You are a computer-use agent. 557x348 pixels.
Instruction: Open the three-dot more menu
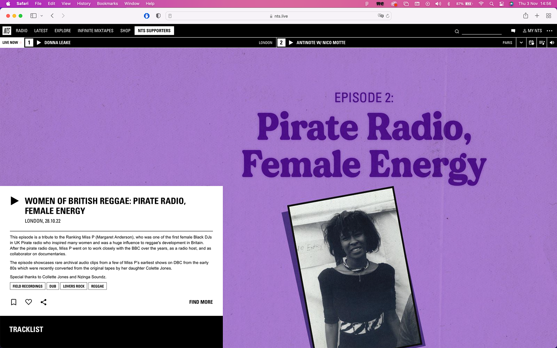point(549,31)
